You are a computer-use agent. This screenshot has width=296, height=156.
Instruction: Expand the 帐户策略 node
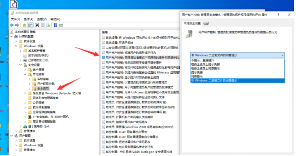point(25,70)
